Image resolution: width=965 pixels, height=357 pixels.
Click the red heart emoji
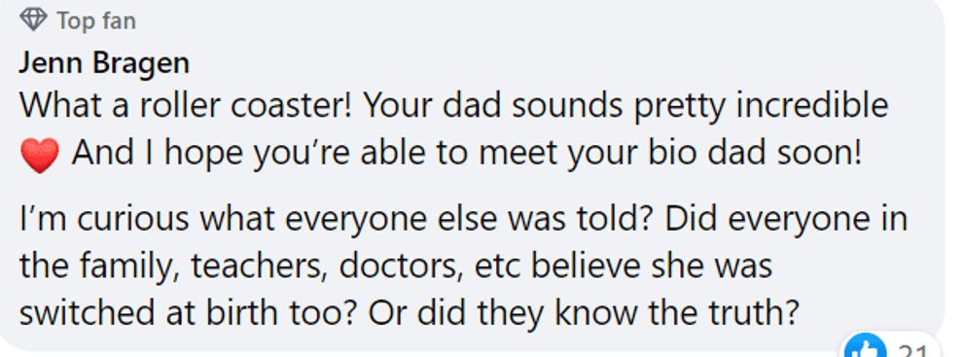point(39,155)
